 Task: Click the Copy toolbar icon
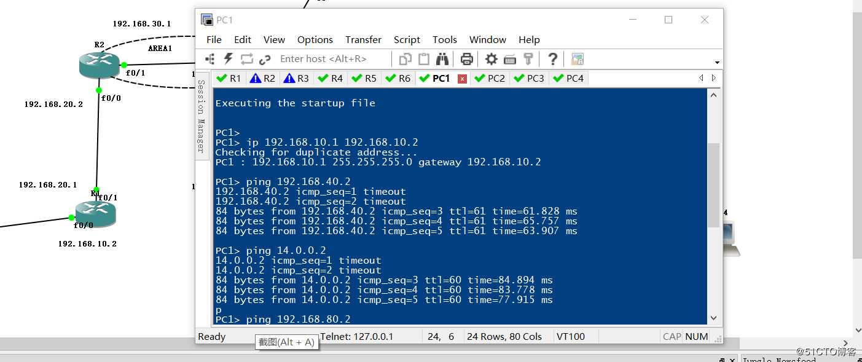[406, 59]
